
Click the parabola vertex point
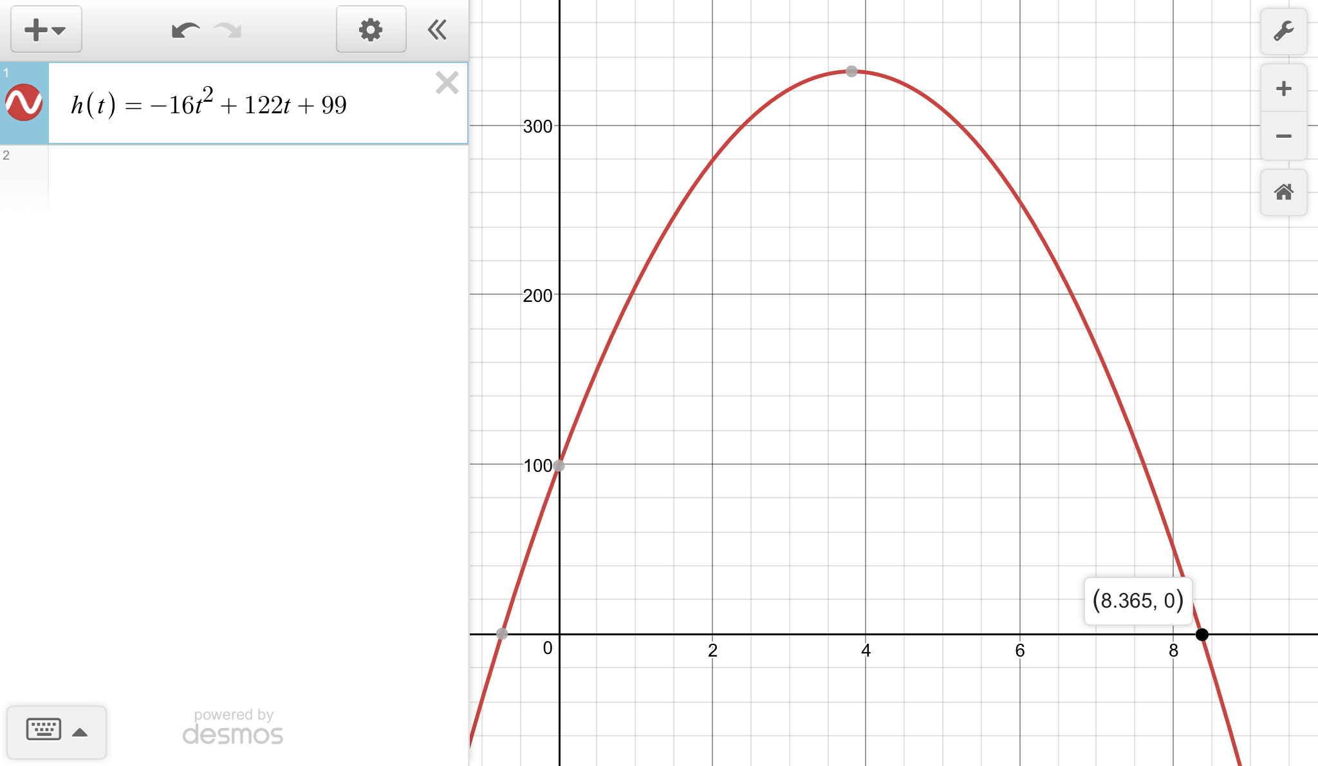tap(851, 71)
